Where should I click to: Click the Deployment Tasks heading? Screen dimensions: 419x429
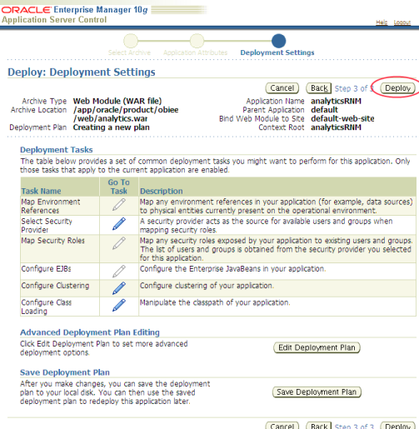coord(57,150)
